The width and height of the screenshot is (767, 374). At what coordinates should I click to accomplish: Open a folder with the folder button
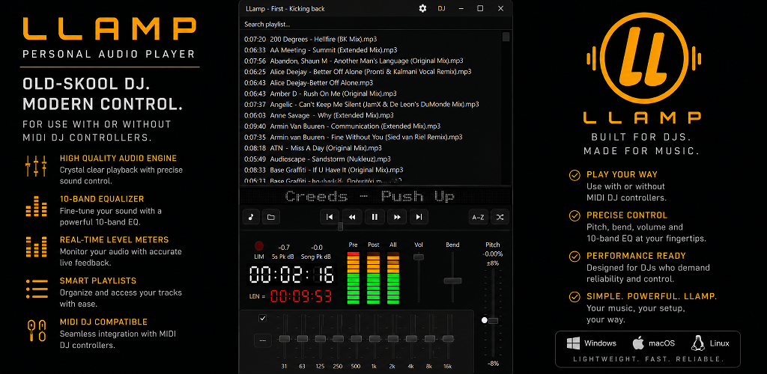(271, 217)
